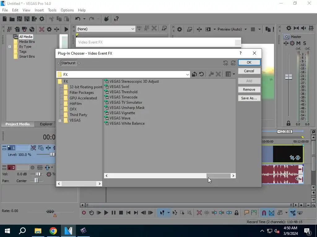The height and width of the screenshot is (237, 317).
Task: Click the What's This help icon
Action: pos(116,19)
